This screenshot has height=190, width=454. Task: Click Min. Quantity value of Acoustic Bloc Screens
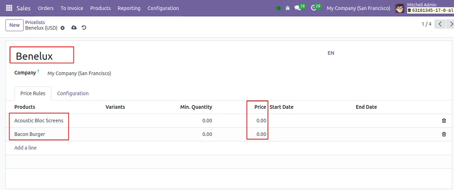tap(207, 120)
